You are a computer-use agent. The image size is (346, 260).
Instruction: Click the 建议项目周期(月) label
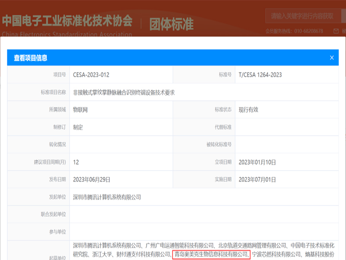(50, 162)
